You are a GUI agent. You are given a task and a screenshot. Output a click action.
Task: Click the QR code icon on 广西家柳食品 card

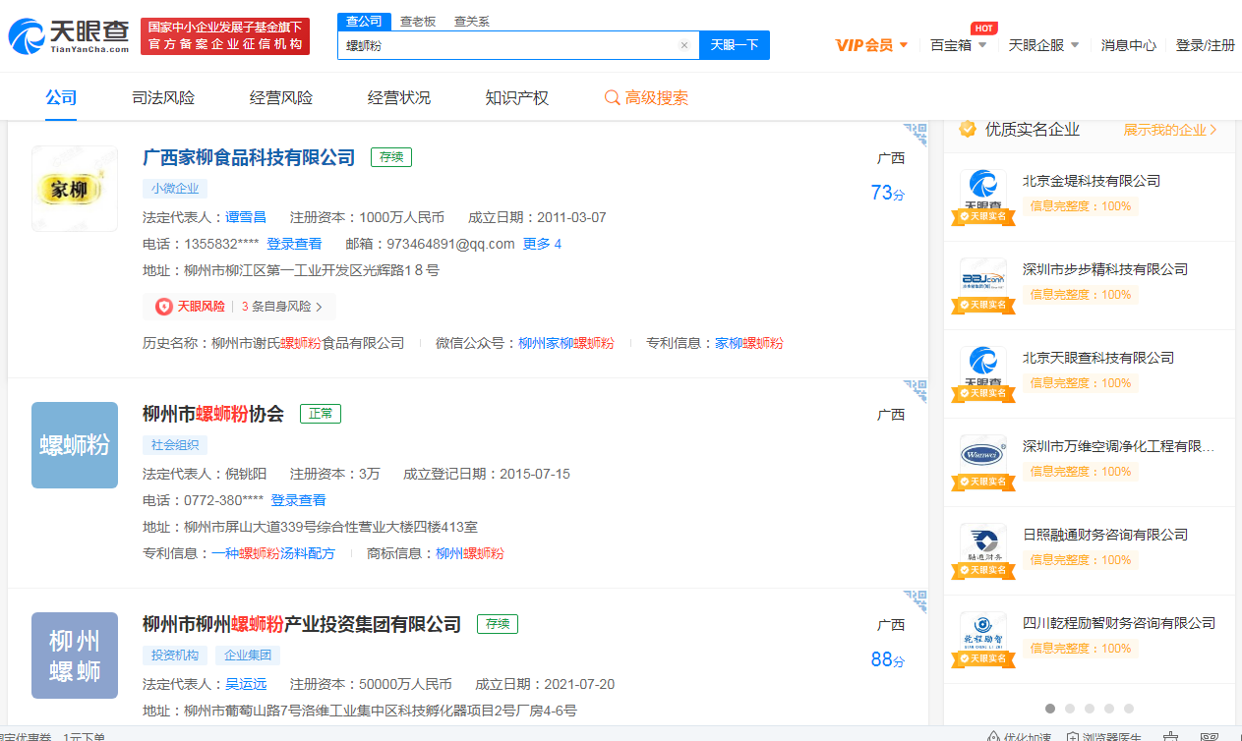click(x=916, y=135)
